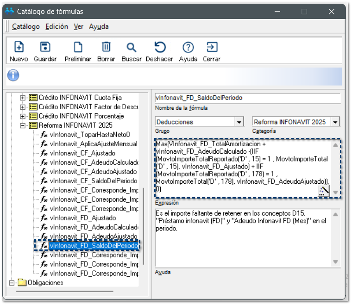Undo changes with Deshacer icon
The image size is (352, 305).
(159, 47)
